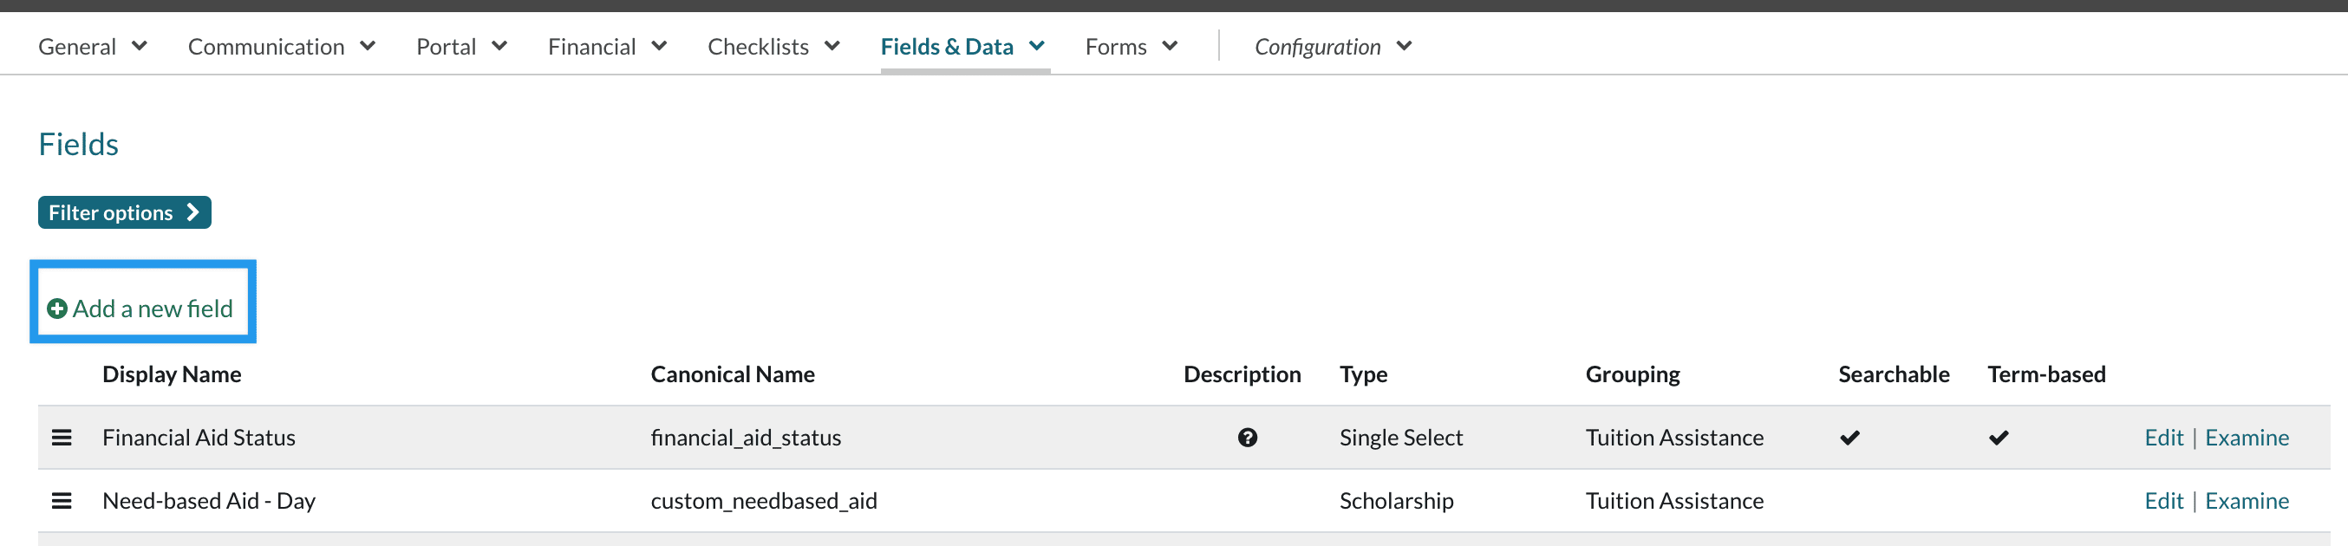Viewport: 2348px width, 546px height.
Task: Click the green plus icon to add field
Action: pyautogui.click(x=56, y=309)
